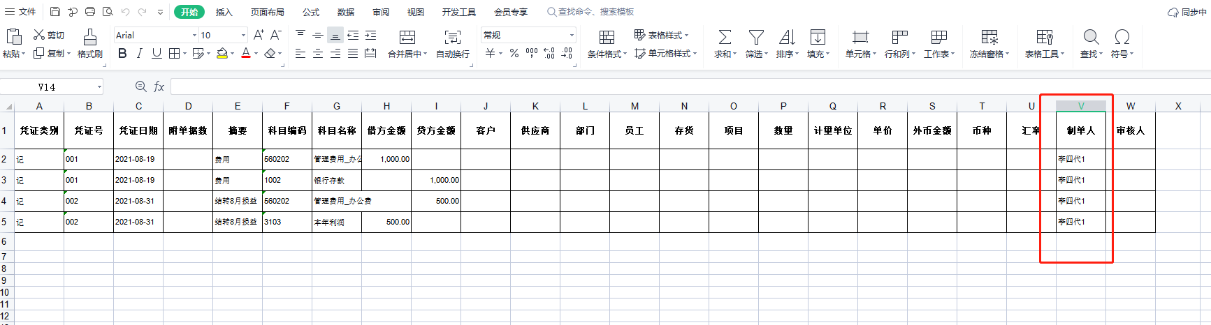Switch to the 公式 (Formulas) tab

311,12
